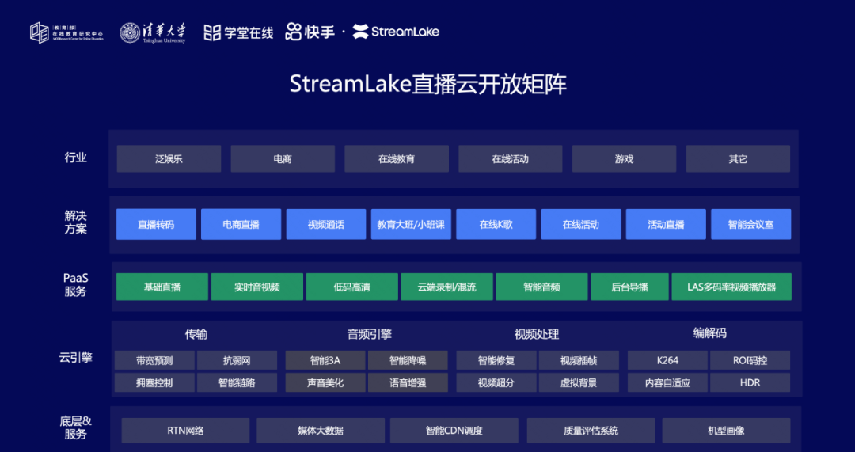855x452 pixels.
Task: Click the 音频引擎 section heading
Action: tap(370, 334)
